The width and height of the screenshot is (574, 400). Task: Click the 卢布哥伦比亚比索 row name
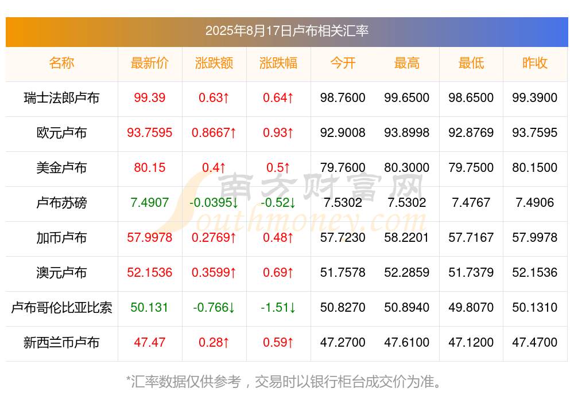(61, 308)
